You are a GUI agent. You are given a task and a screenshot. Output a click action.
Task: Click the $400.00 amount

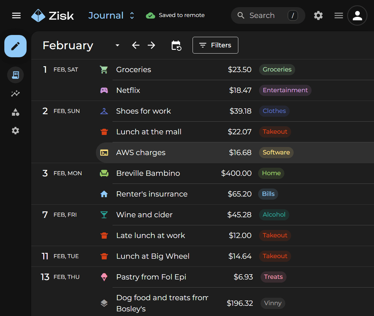point(236,173)
